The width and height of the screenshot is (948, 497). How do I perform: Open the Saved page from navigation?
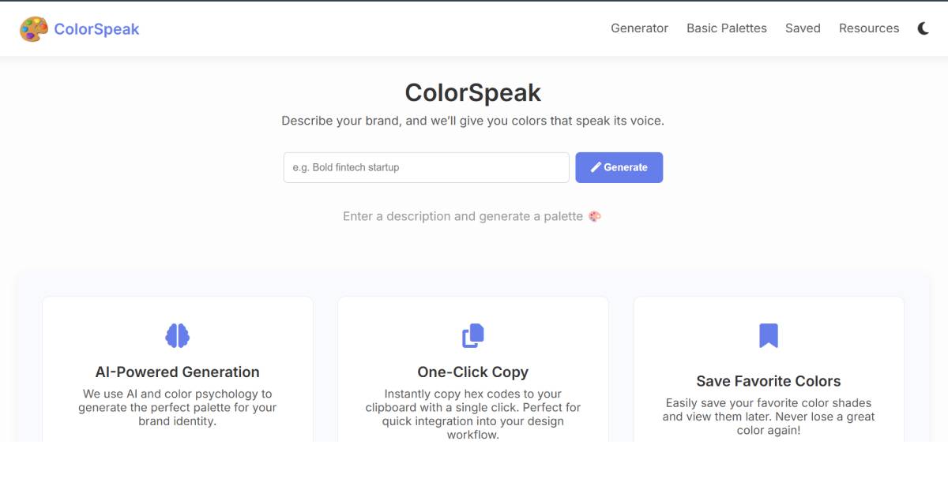pos(803,28)
